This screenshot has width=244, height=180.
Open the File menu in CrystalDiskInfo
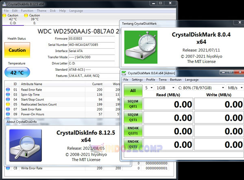pos(6,11)
